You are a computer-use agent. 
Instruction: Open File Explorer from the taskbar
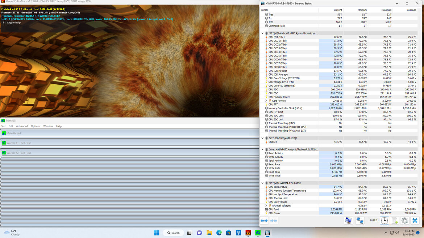[x=209, y=233]
